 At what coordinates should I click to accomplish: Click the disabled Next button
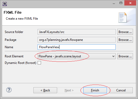point(69,90)
